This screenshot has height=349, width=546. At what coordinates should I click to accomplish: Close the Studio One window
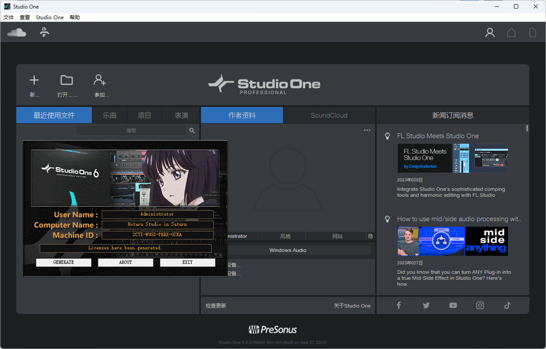pyautogui.click(x=536, y=6)
